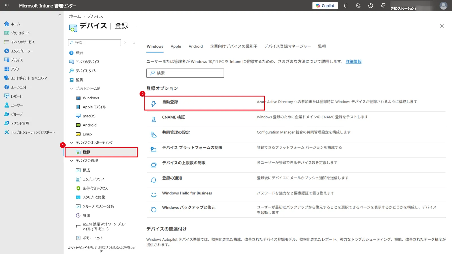Click the Windows バックアップと復元 restore icon
Image resolution: width=452 pixels, height=254 pixels.
[x=153, y=210]
